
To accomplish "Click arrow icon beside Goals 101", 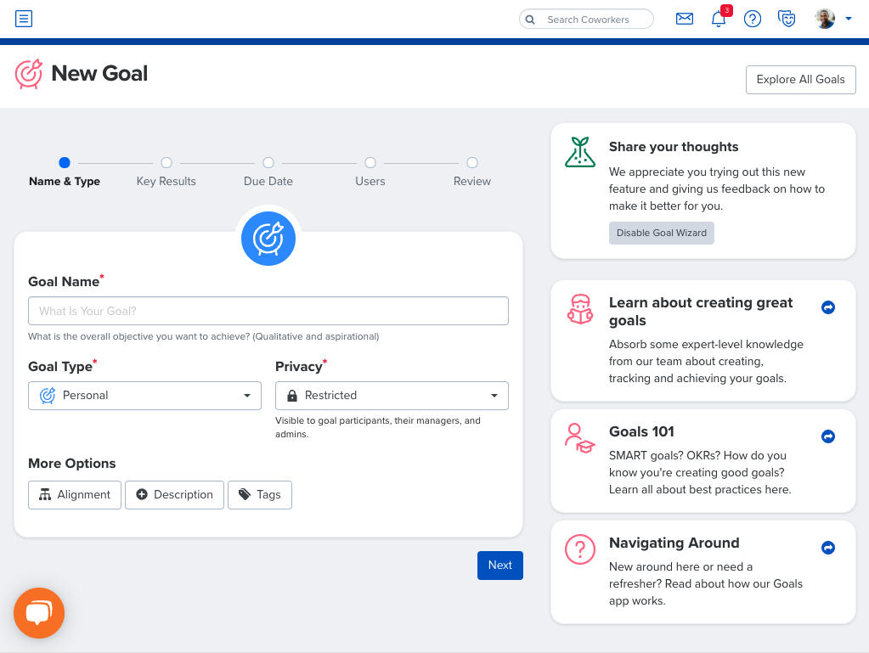I will [828, 436].
